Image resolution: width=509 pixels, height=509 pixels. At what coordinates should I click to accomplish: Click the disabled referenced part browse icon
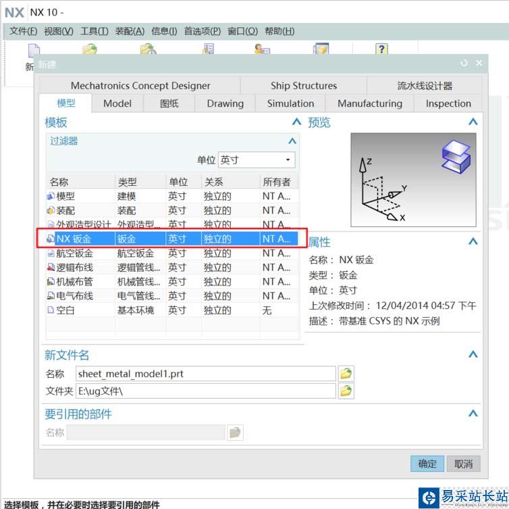pyautogui.click(x=235, y=433)
